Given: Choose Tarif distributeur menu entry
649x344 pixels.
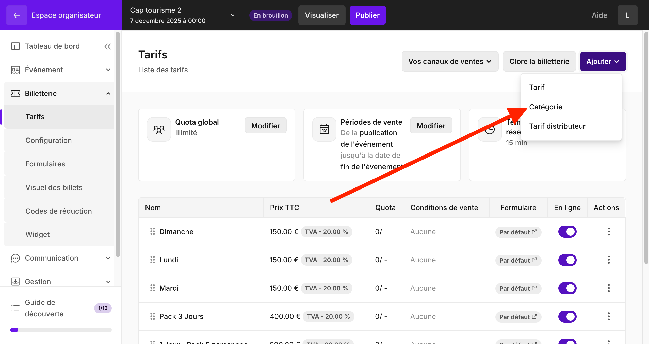Looking at the screenshot, I should click(557, 126).
